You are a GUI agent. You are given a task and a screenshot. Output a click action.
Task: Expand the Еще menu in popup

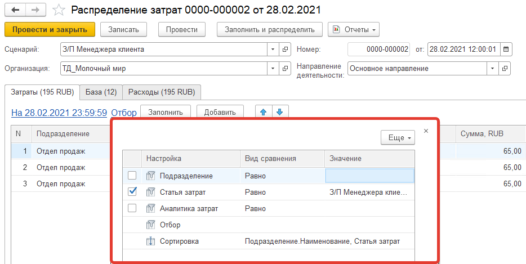[x=398, y=137]
